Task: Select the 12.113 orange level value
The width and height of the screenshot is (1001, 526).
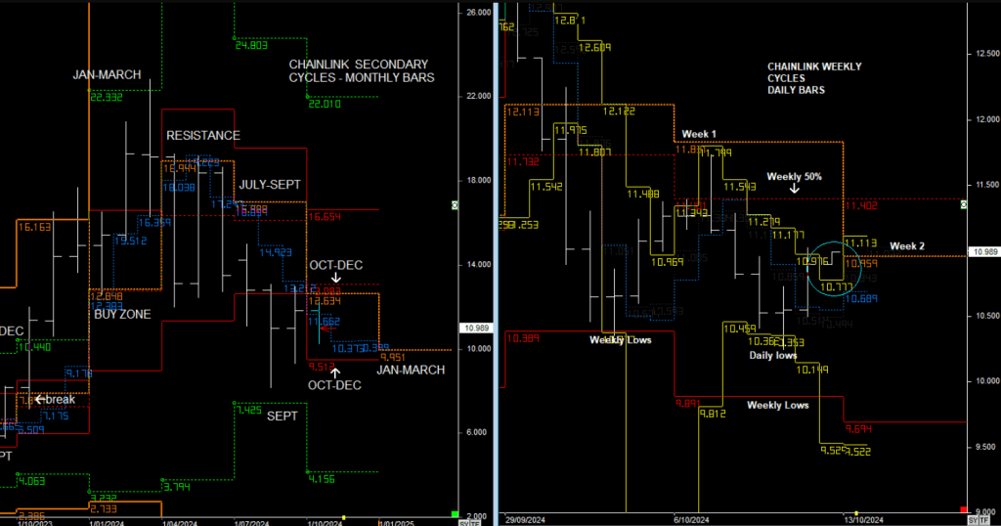Action: [x=523, y=111]
